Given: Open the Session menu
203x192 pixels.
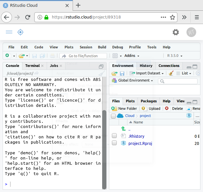Looking at the screenshot, I should pos(86,47).
